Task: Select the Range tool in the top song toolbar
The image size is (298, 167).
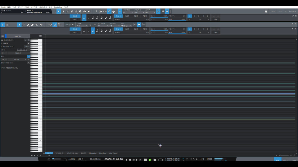Action: click(x=63, y=11)
